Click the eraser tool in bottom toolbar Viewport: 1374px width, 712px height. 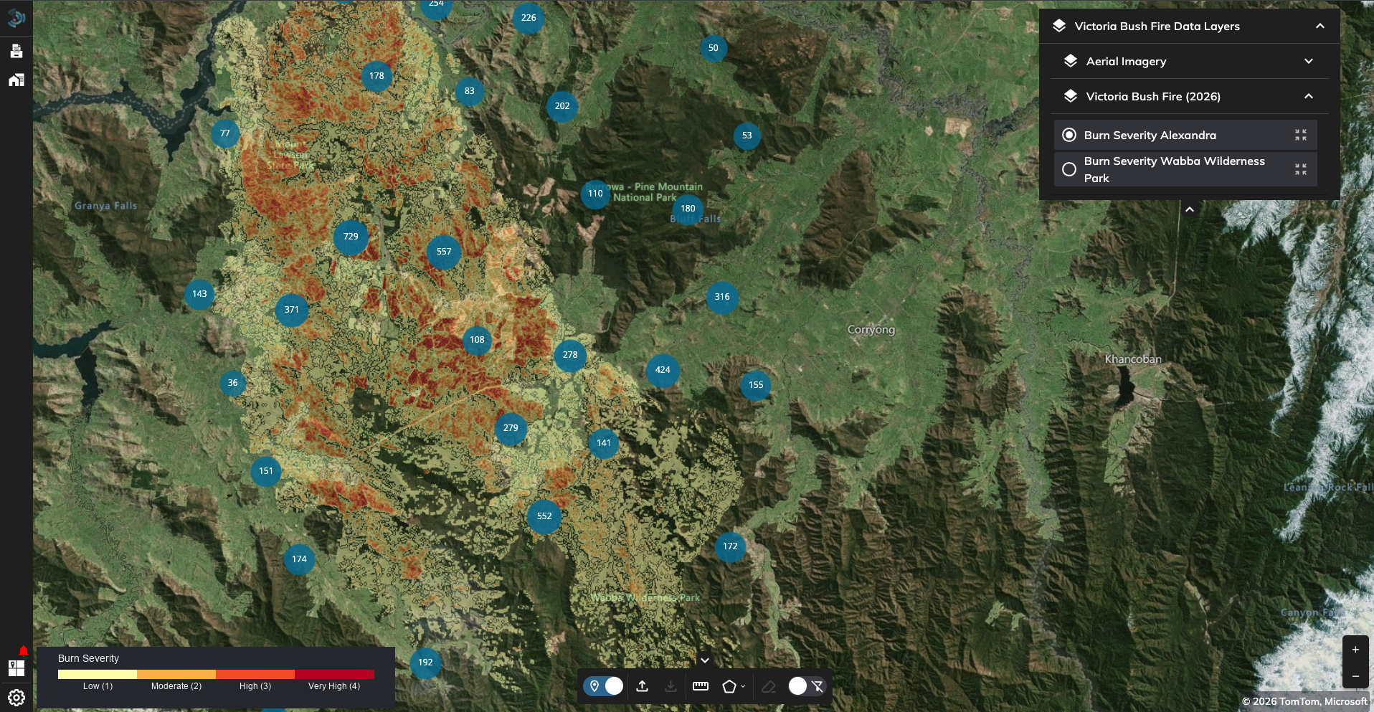coord(769,686)
